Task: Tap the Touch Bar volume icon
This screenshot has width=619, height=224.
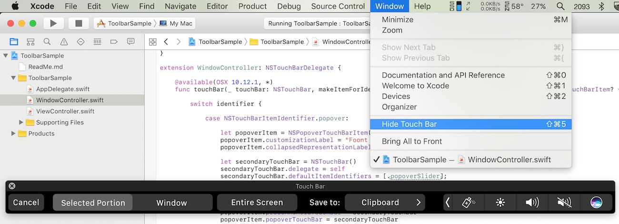Action: point(532,203)
